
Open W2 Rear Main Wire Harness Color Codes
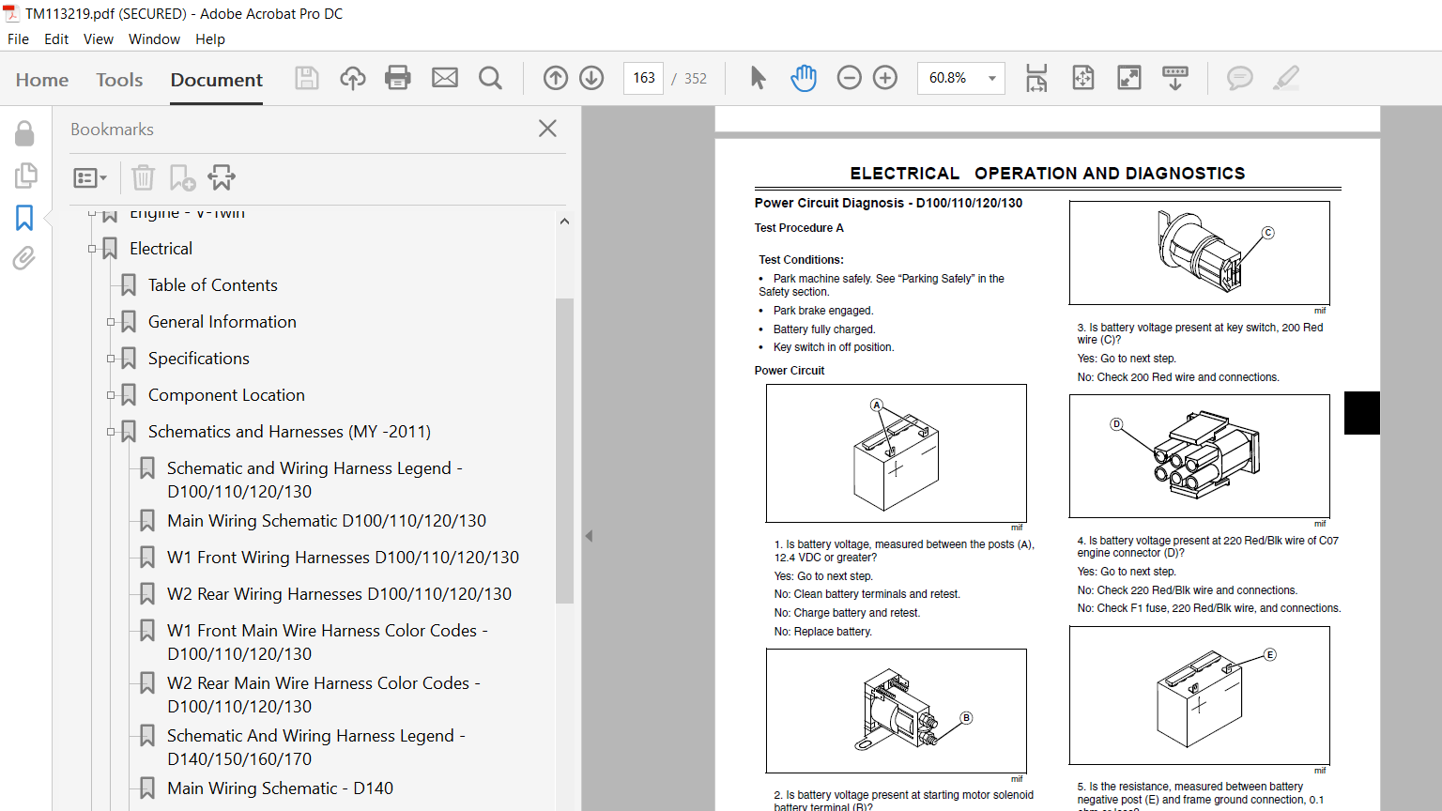[324, 695]
